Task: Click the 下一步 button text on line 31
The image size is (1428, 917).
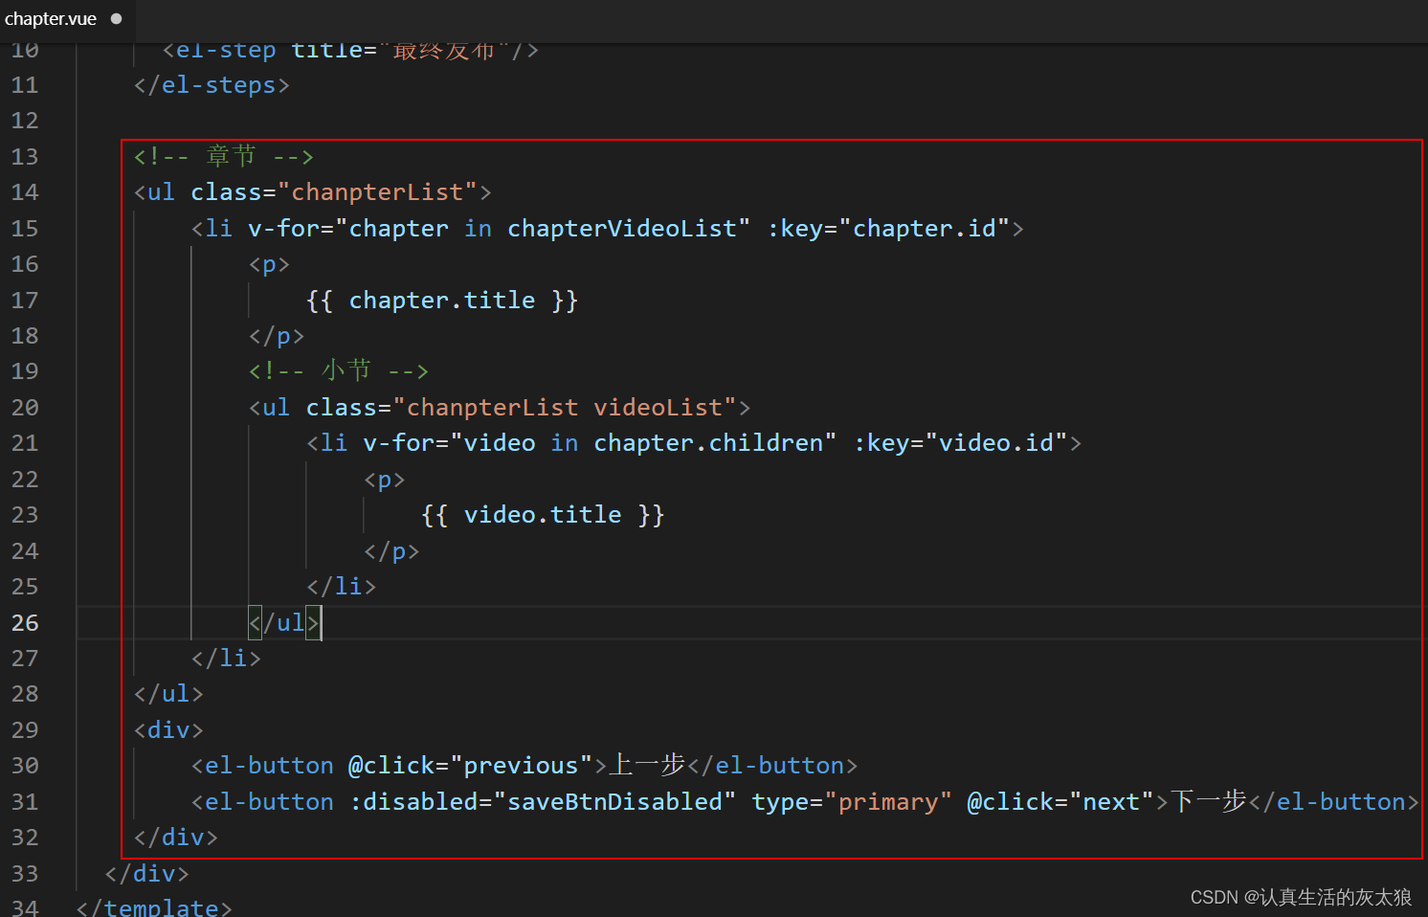Action: [x=1209, y=800]
